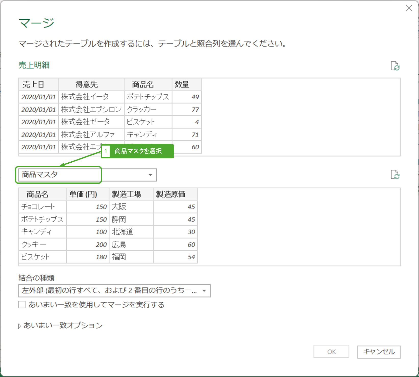Select 売上日 column header
Screen dimensions: 419x377
pyautogui.click(x=33, y=84)
